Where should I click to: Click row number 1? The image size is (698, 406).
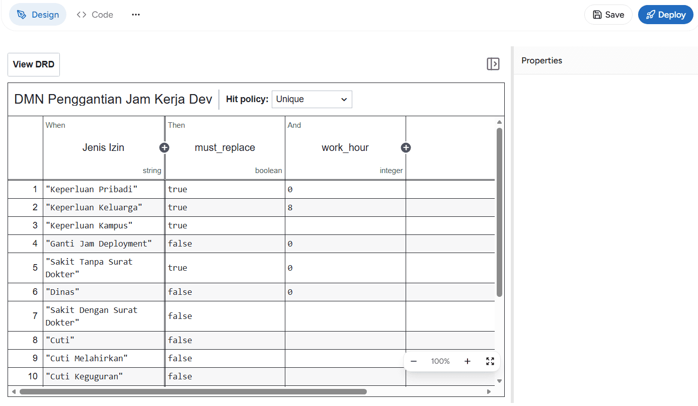tap(26, 190)
